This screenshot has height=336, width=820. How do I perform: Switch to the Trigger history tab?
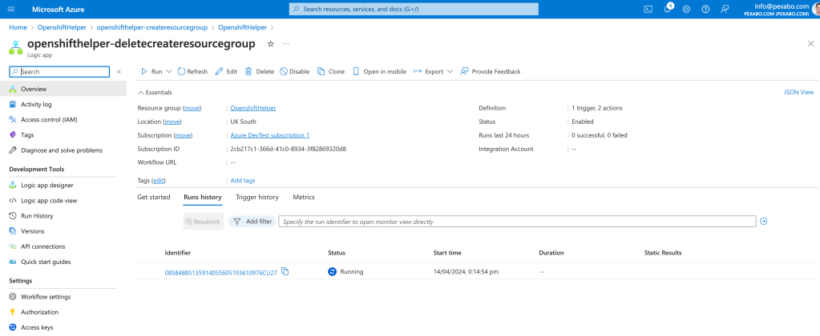coord(257,198)
